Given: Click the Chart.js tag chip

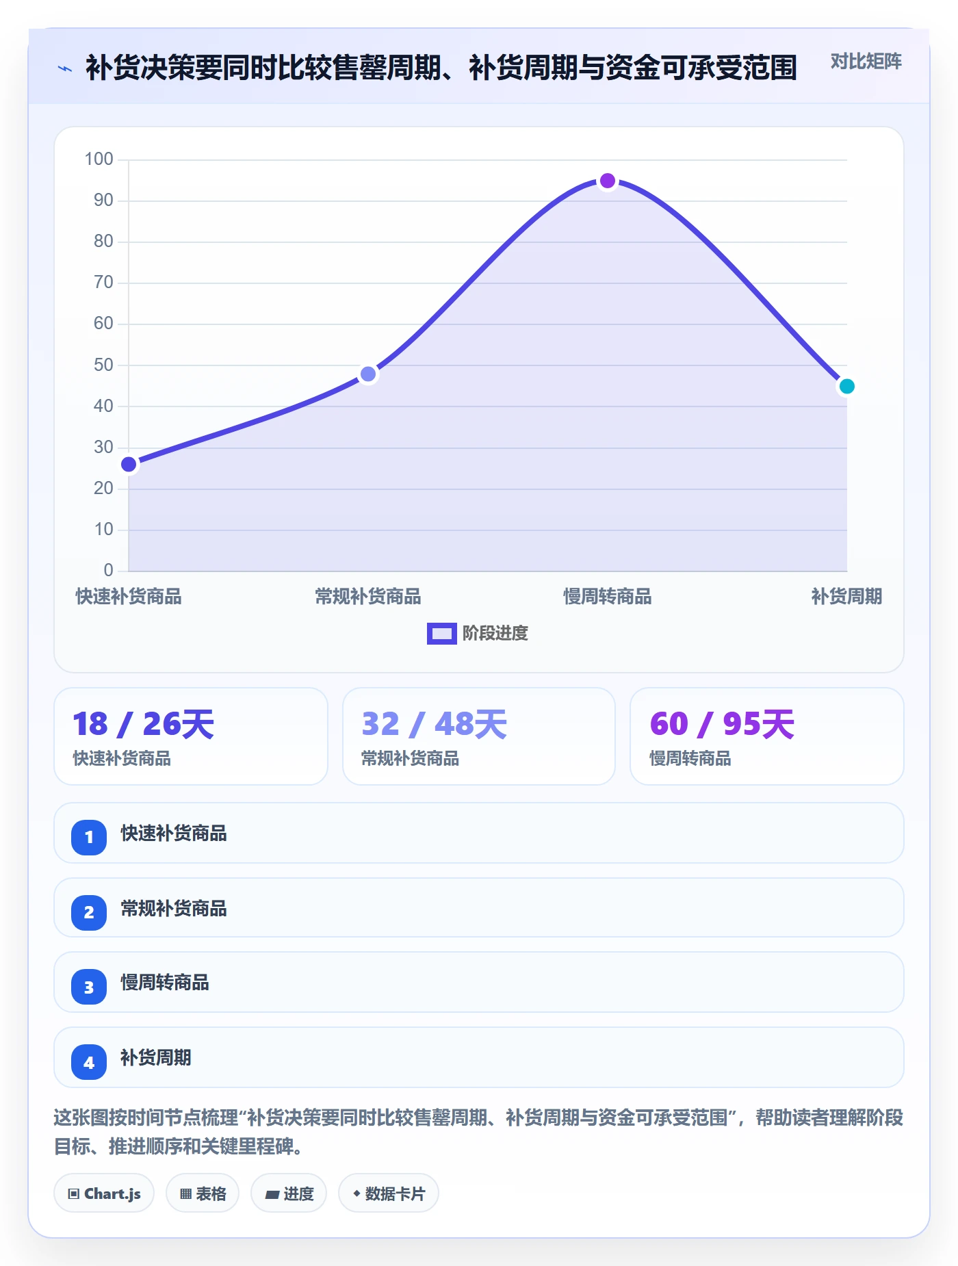Looking at the screenshot, I should pyautogui.click(x=104, y=1193).
